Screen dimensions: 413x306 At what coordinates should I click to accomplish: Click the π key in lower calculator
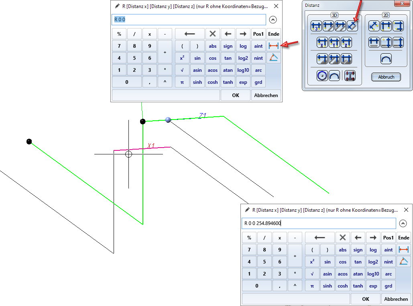click(x=312, y=286)
